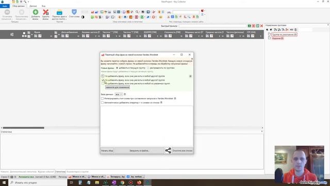Image resolution: width=330 pixels, height=186 pixels.
Task: Open Chrome from the taskbar
Action: pos(122,182)
